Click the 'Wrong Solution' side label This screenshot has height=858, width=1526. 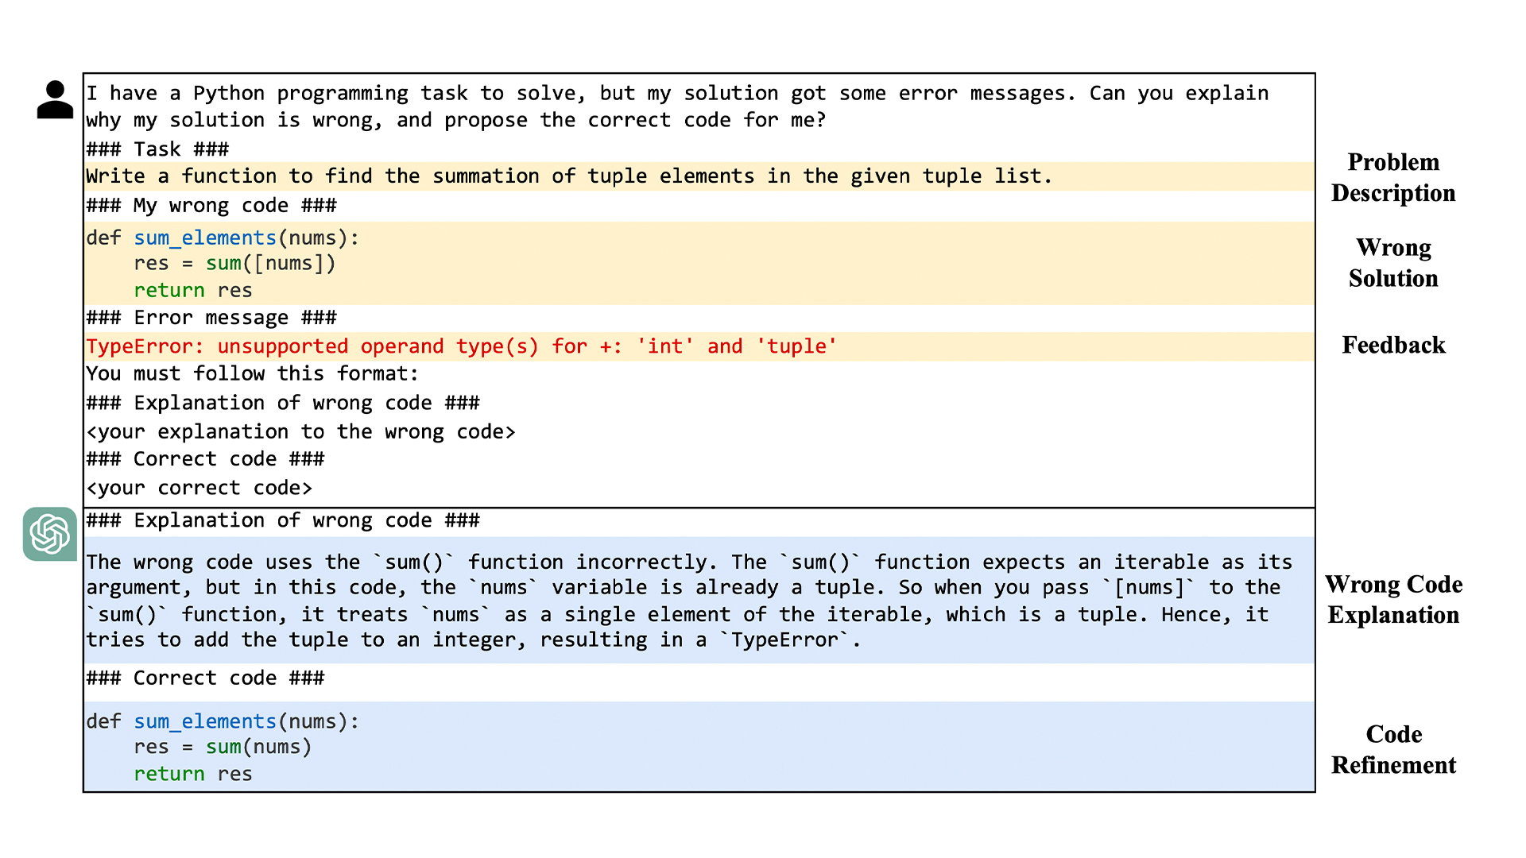[x=1392, y=263]
